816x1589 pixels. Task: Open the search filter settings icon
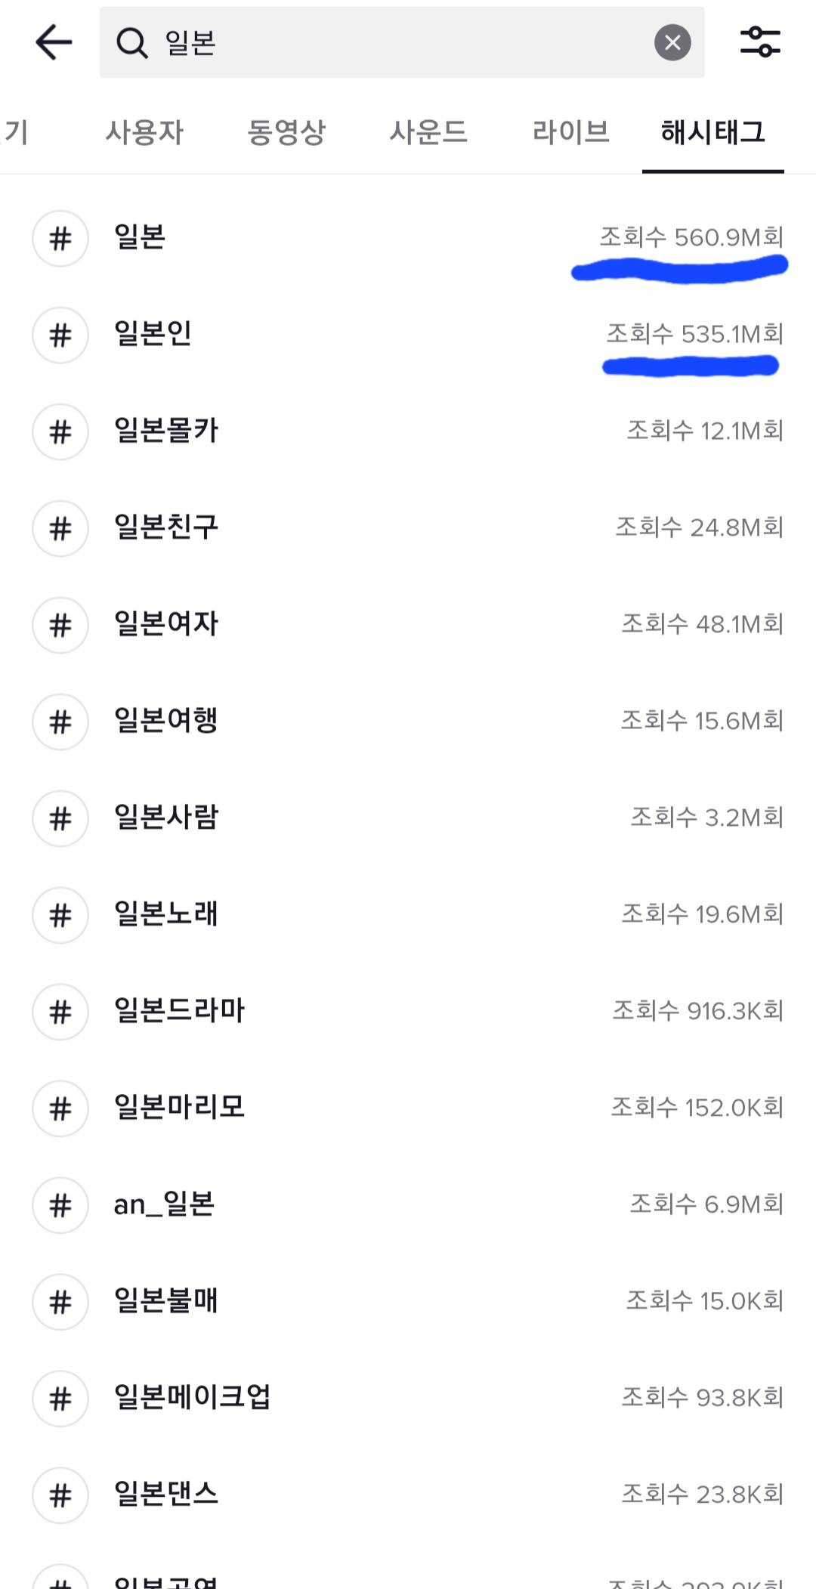(x=759, y=42)
